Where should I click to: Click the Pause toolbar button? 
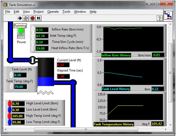pyautogui.click(x=38, y=18)
